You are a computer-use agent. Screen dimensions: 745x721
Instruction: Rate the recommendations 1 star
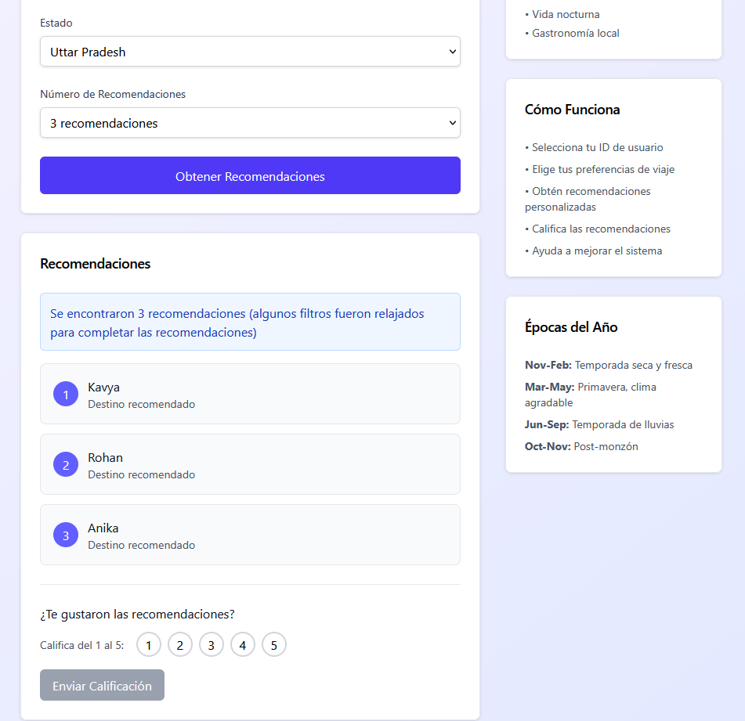click(149, 644)
